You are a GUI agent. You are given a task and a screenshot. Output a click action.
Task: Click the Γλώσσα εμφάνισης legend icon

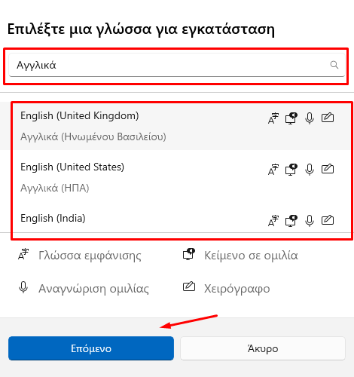point(23,254)
